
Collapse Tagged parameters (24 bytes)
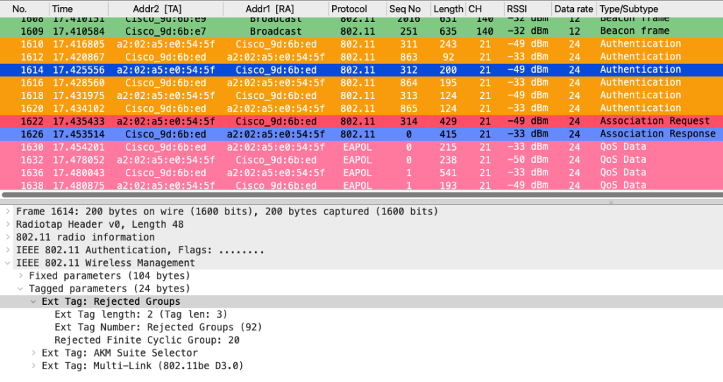20,289
